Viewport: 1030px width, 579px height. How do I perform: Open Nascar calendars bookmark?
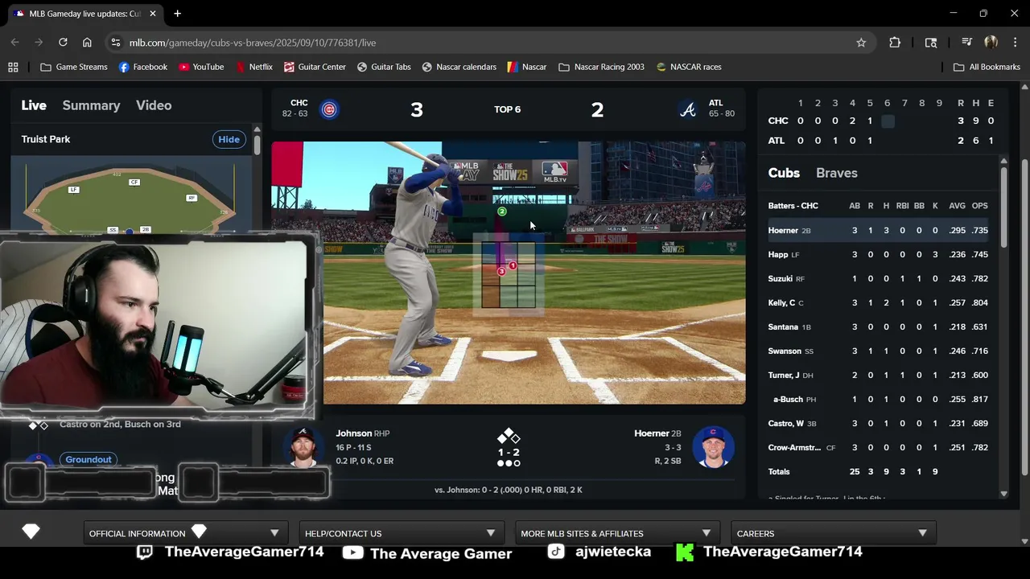(x=459, y=67)
